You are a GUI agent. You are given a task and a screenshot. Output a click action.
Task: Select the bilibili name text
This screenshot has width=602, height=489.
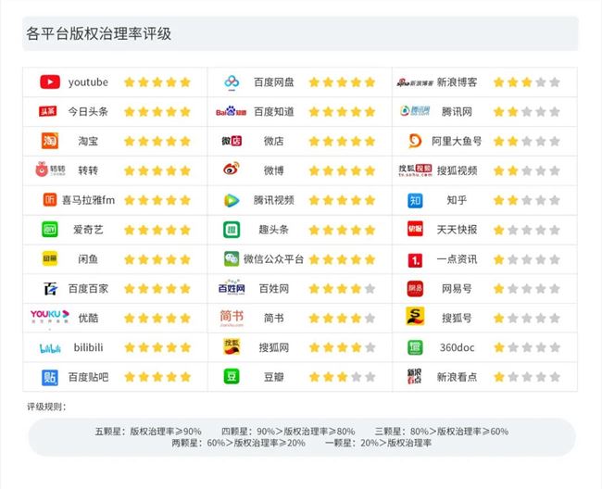click(88, 347)
